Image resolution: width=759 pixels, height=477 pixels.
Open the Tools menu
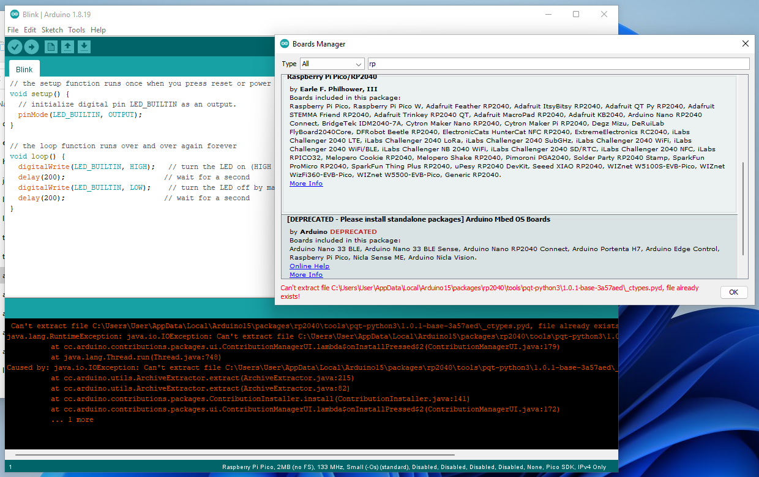coord(77,29)
